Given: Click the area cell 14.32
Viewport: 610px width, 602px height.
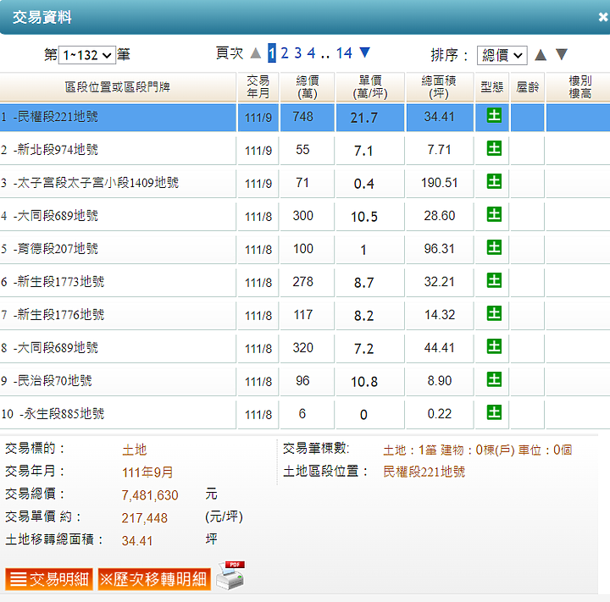Looking at the screenshot, I should point(439,315).
